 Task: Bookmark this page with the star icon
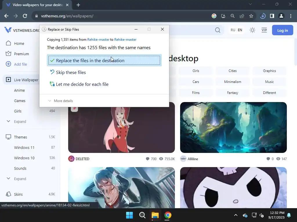(251, 16)
